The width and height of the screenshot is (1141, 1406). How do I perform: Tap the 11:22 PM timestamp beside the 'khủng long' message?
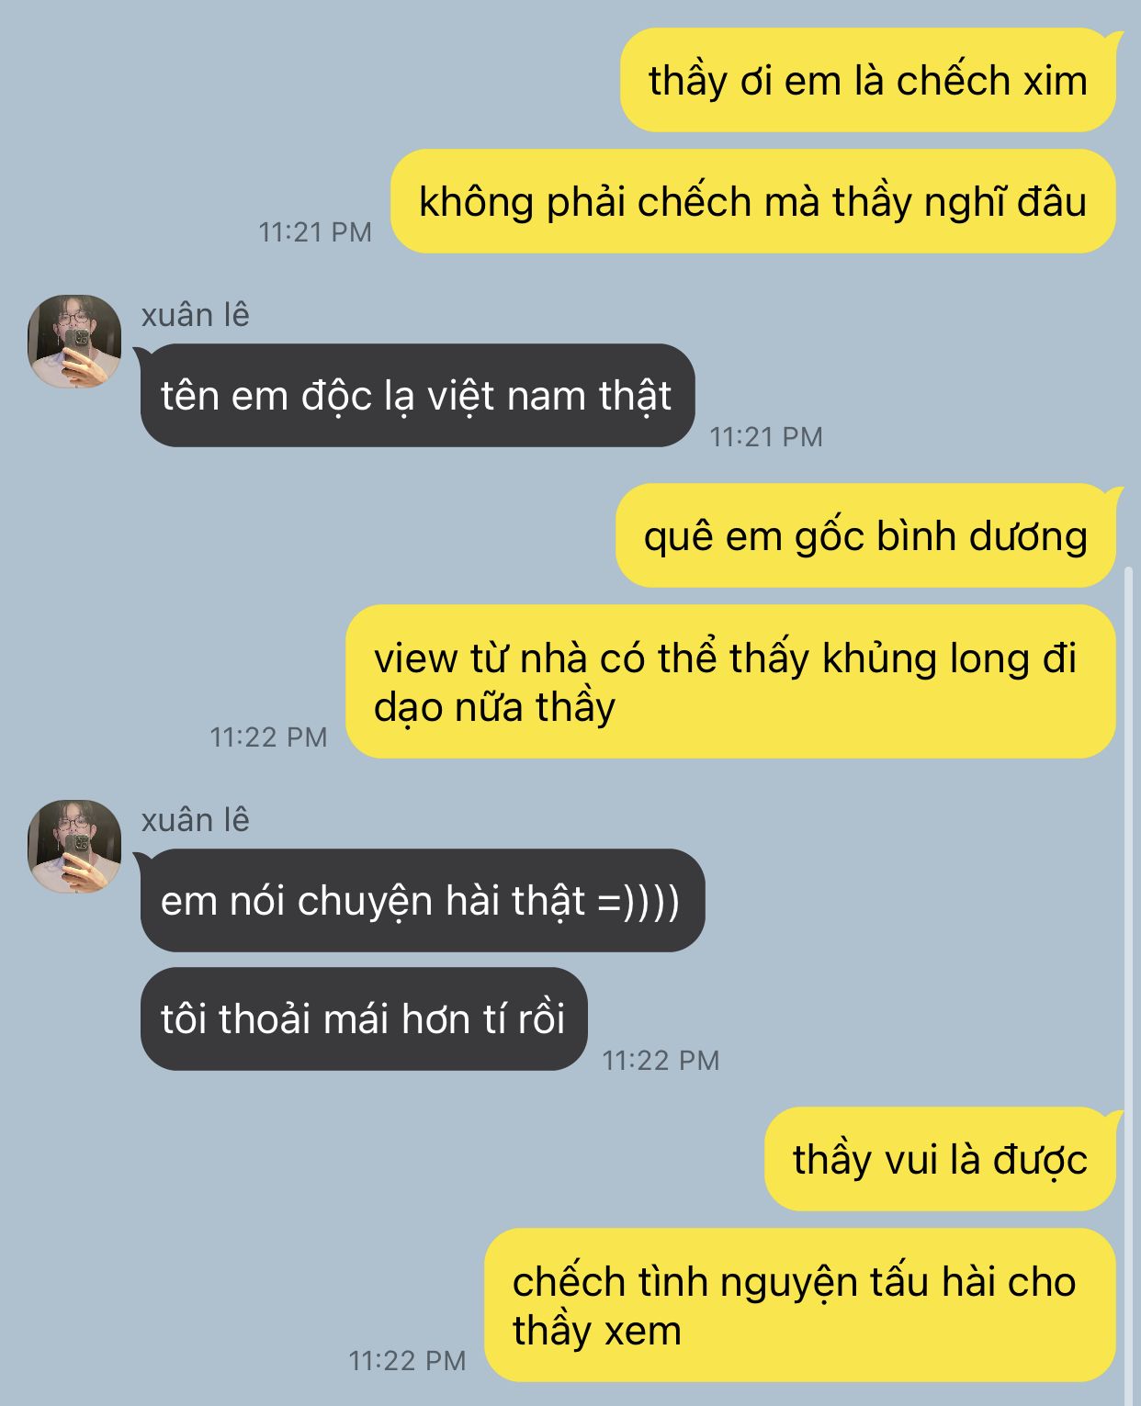pos(268,737)
